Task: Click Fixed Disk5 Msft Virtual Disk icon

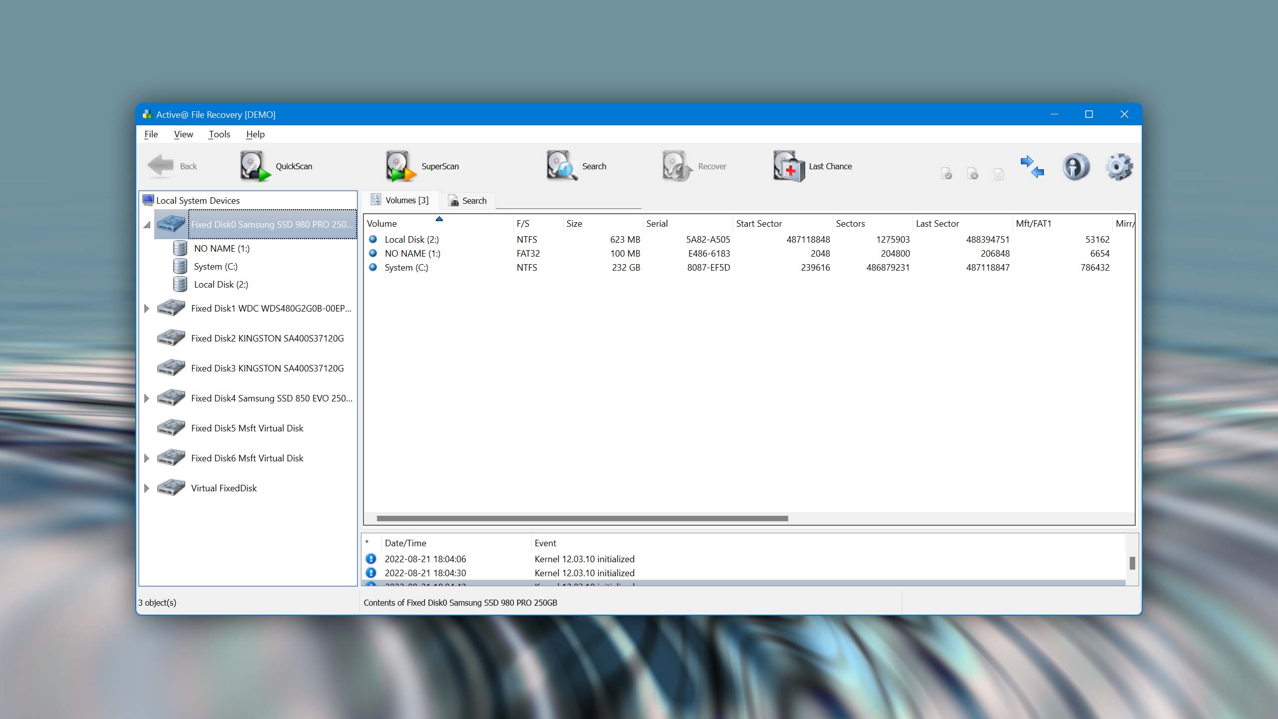Action: tap(171, 427)
